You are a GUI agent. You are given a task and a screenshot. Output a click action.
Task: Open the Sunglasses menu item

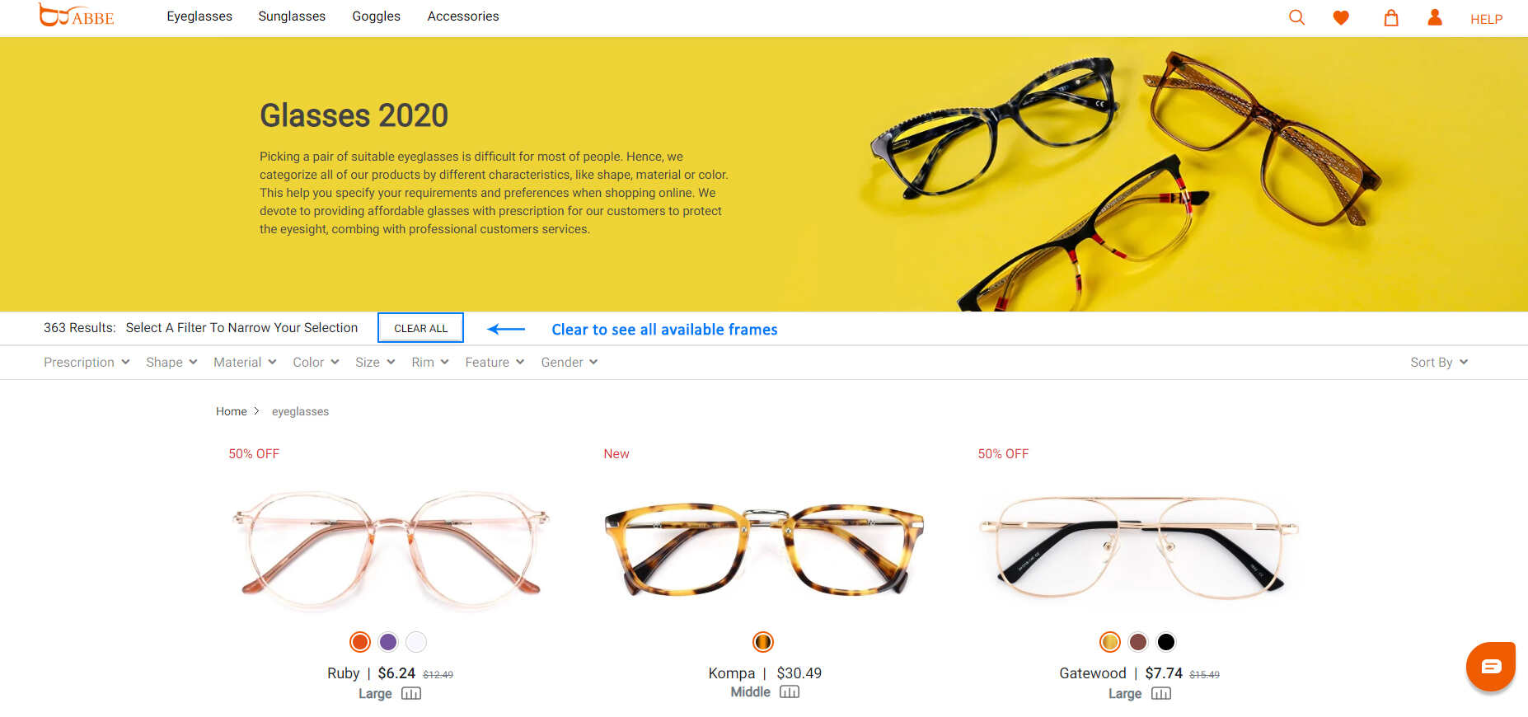292,16
